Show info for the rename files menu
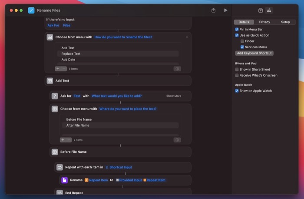 (x=177, y=69)
